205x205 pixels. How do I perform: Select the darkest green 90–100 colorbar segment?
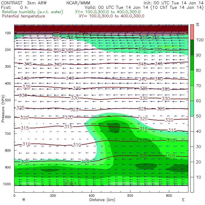(192, 47)
